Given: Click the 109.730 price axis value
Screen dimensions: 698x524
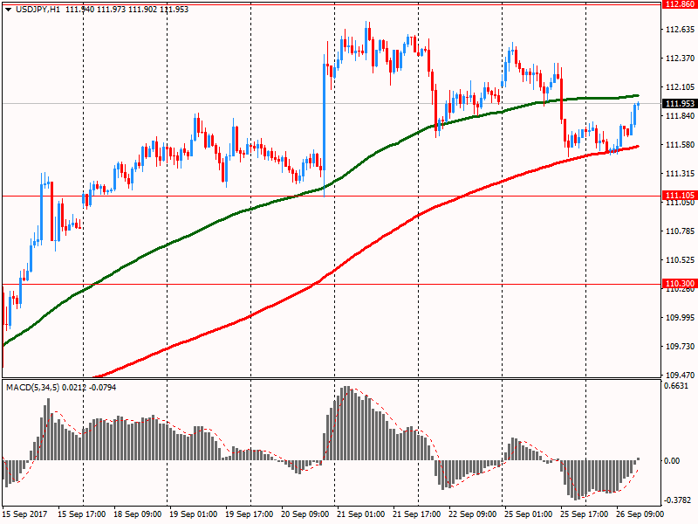Looking at the screenshot, I should (680, 347).
